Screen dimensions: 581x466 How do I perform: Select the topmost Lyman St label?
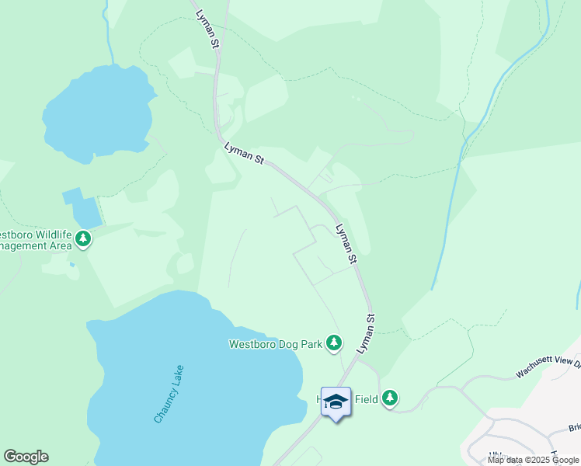[x=208, y=29]
